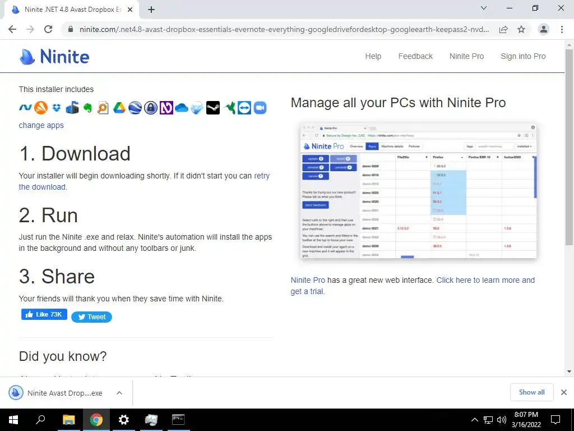The height and width of the screenshot is (431, 574).
Task: Open Ninite Pro from top navigation
Action: (x=466, y=57)
